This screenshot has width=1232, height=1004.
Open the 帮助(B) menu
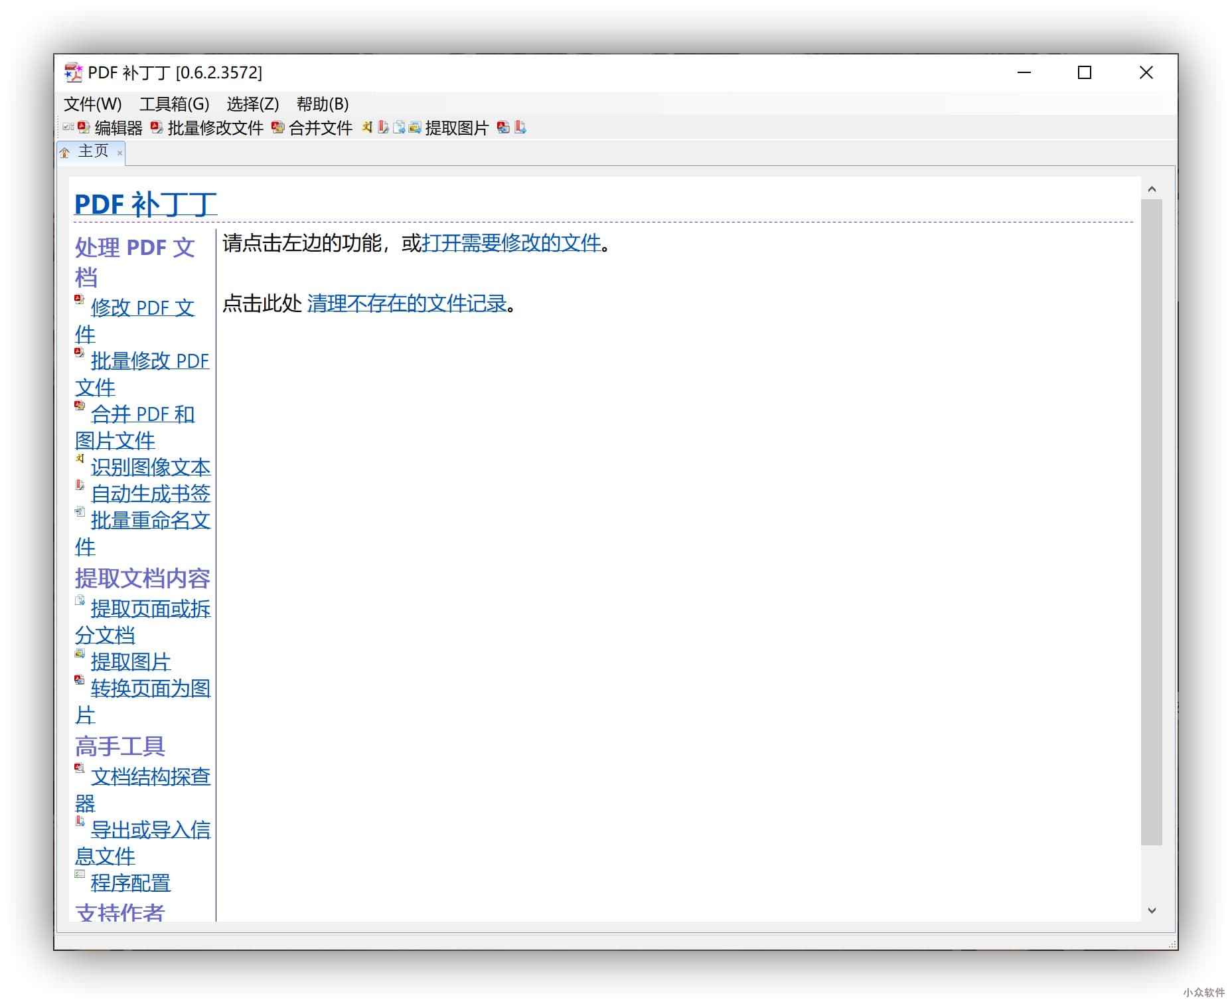pos(322,104)
